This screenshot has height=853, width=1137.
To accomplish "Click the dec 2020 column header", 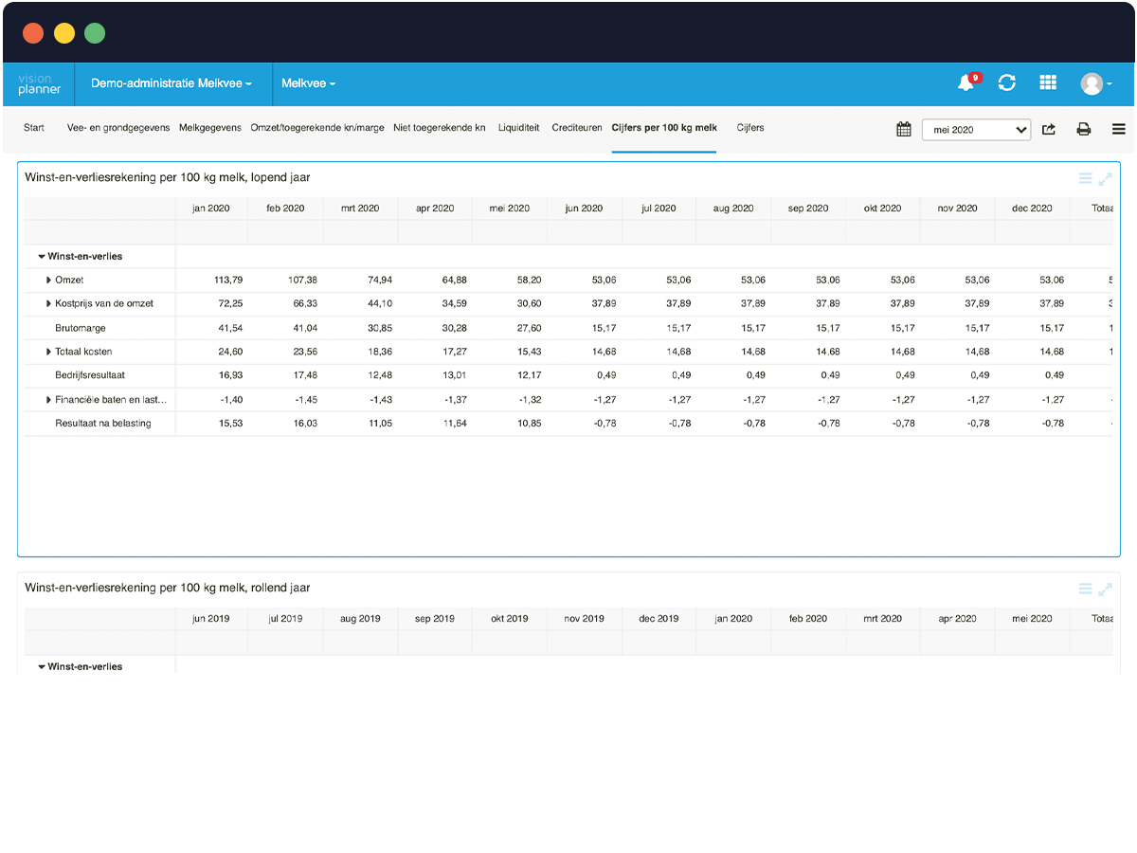I will pos(1032,209).
